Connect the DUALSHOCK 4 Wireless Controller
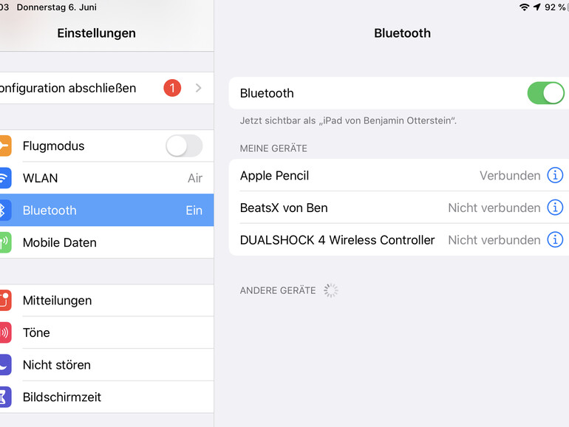This screenshot has height=427, width=569. click(338, 239)
